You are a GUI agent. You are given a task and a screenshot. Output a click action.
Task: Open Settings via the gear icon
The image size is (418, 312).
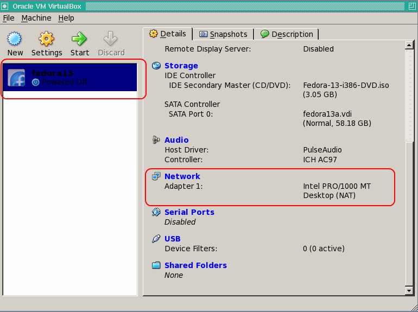[x=47, y=39]
